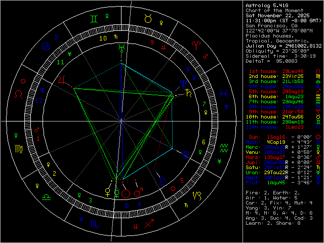This screenshot has height=243, width=324.
Task: Click the red house number 5 in the wheel
Action: (x=182, y=180)
